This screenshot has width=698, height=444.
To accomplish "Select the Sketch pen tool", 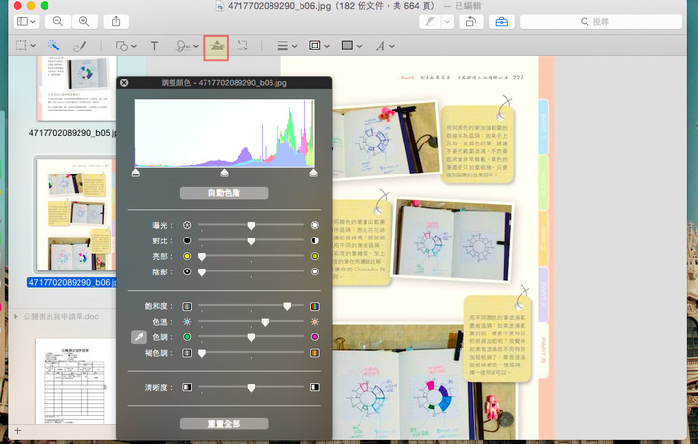I will 80,46.
